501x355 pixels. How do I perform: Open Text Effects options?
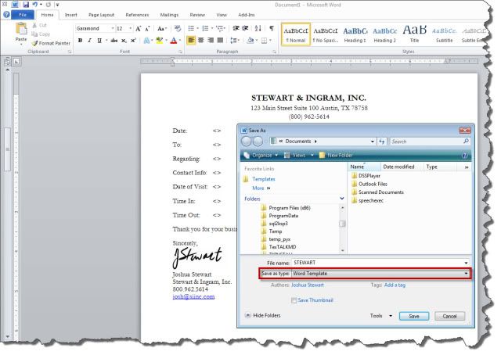148,41
